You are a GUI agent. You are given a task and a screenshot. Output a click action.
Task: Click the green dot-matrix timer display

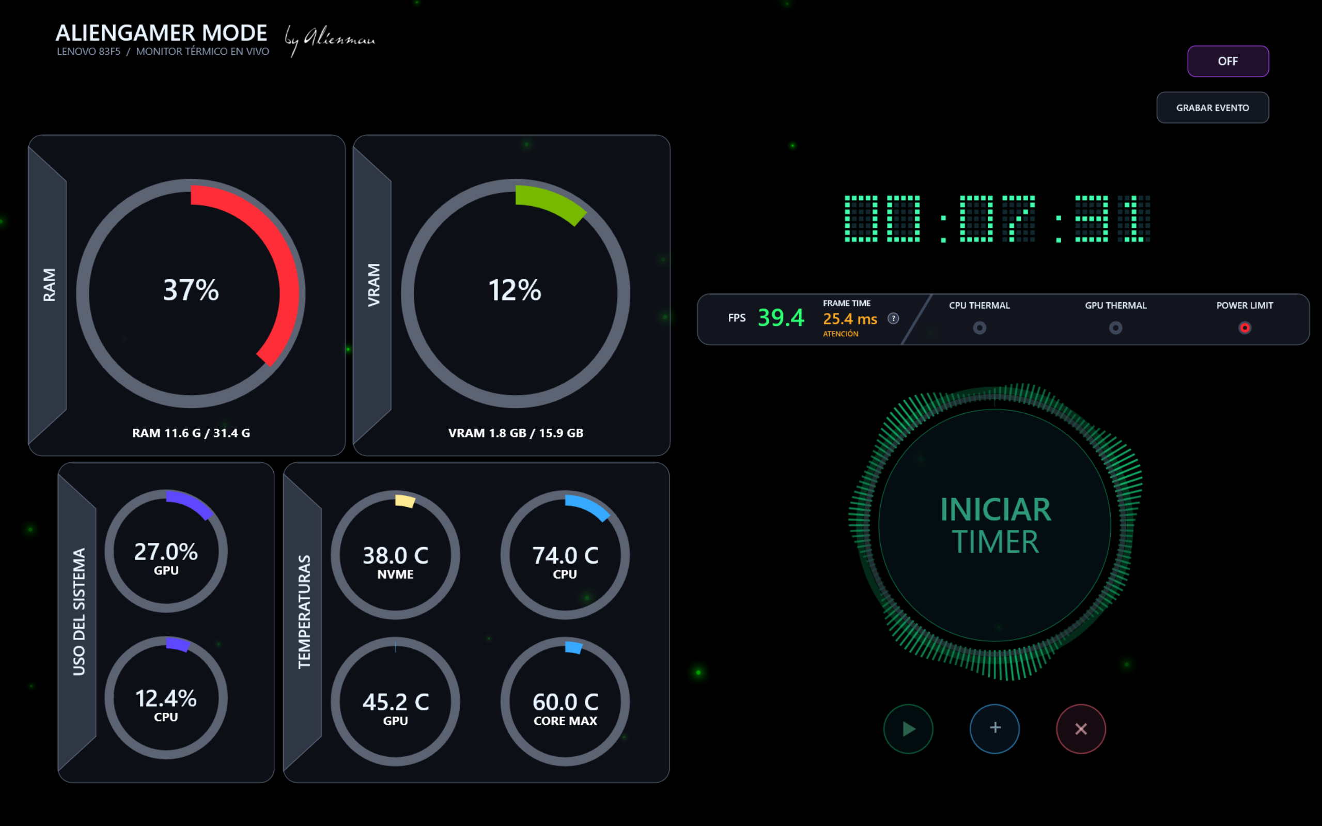click(997, 219)
